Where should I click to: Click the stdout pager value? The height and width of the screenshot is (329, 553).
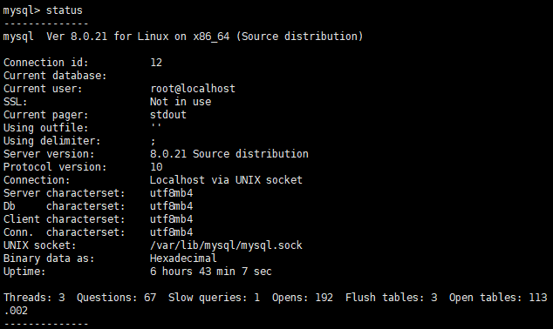click(x=168, y=115)
